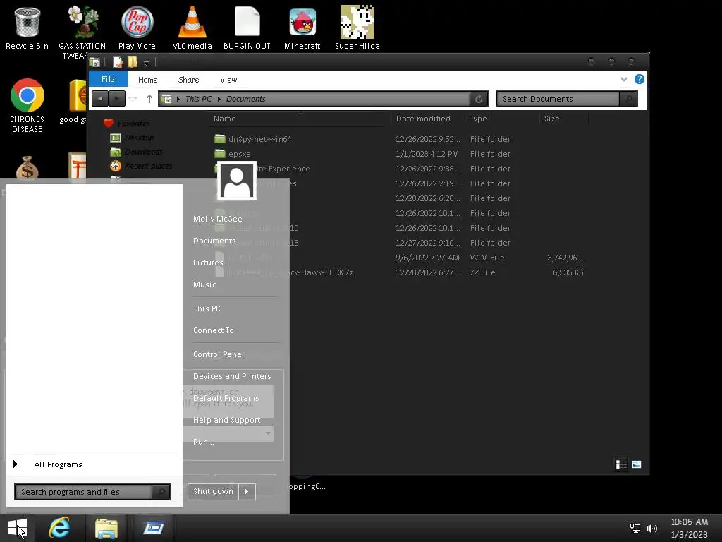Click the Shut down button
Screen dimensions: 722x542
coord(213,491)
